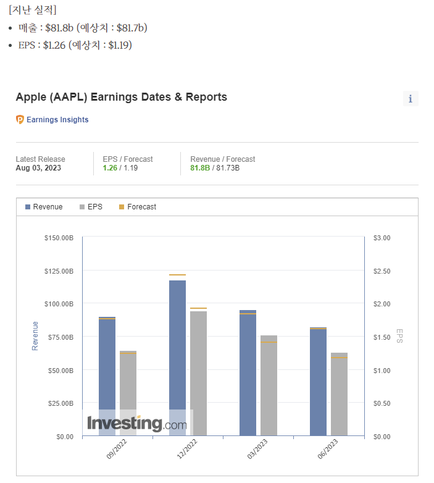Click the '$150.00B' axis label
This screenshot has height=483, width=434.
click(x=59, y=238)
